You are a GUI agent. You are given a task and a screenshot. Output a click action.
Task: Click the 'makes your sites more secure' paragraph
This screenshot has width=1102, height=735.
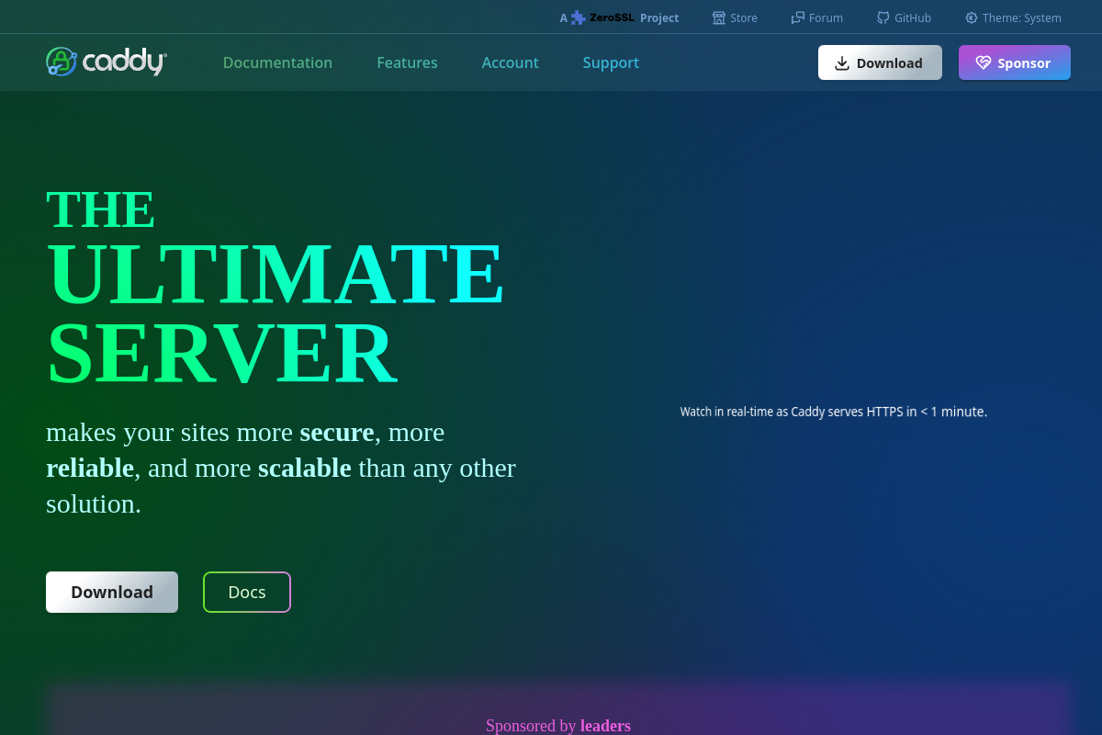tap(281, 468)
